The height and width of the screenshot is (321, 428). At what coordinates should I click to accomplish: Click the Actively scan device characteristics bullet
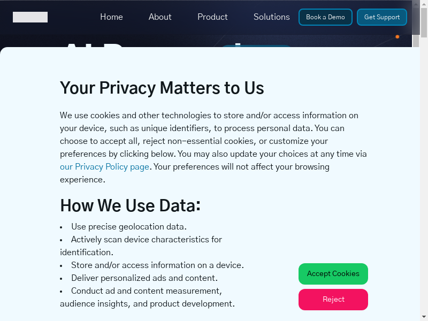(x=146, y=240)
